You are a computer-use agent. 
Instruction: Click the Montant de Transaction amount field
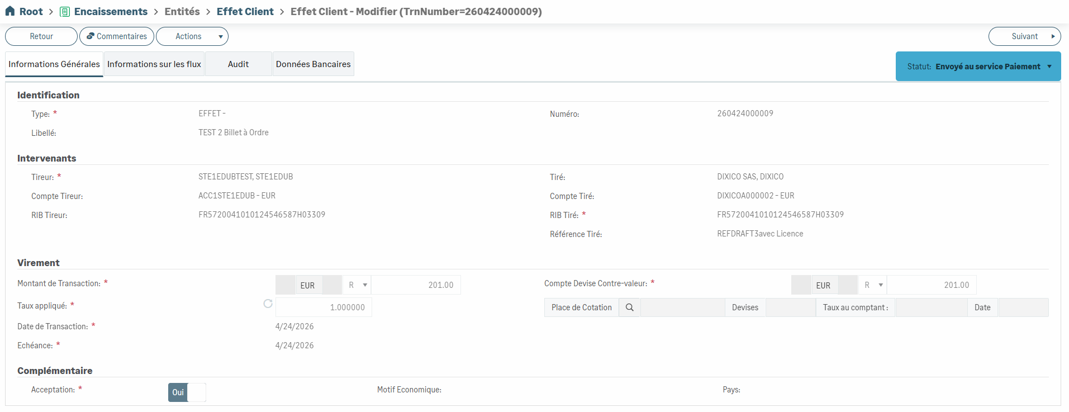tap(416, 285)
